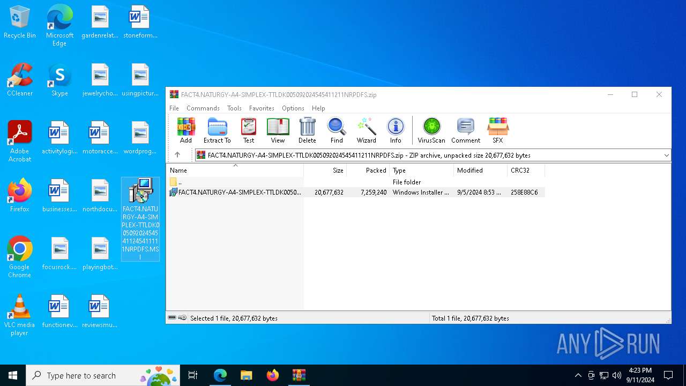Sort by the Modified column header
686x386 pixels.
point(481,170)
